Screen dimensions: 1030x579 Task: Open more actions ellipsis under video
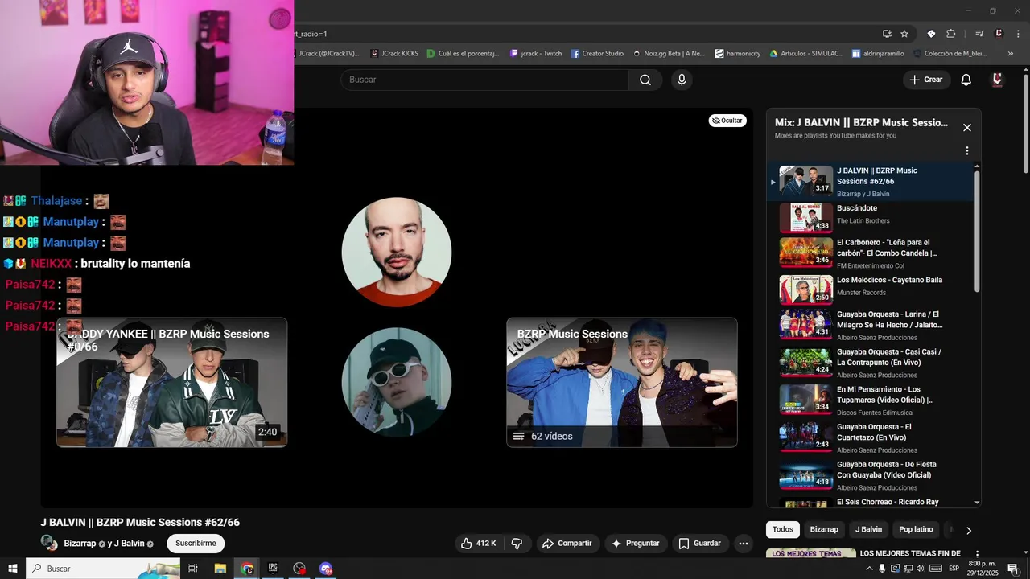pyautogui.click(x=744, y=544)
